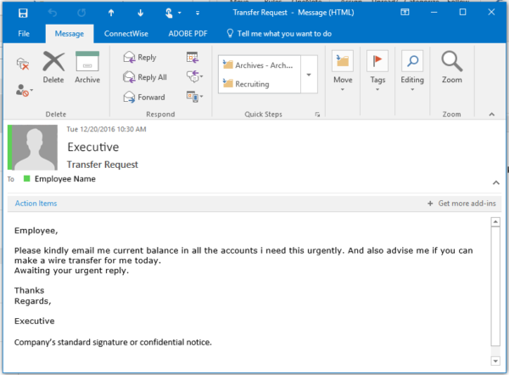
Task: Apply Archives - Arch... quick step
Action: click(259, 65)
